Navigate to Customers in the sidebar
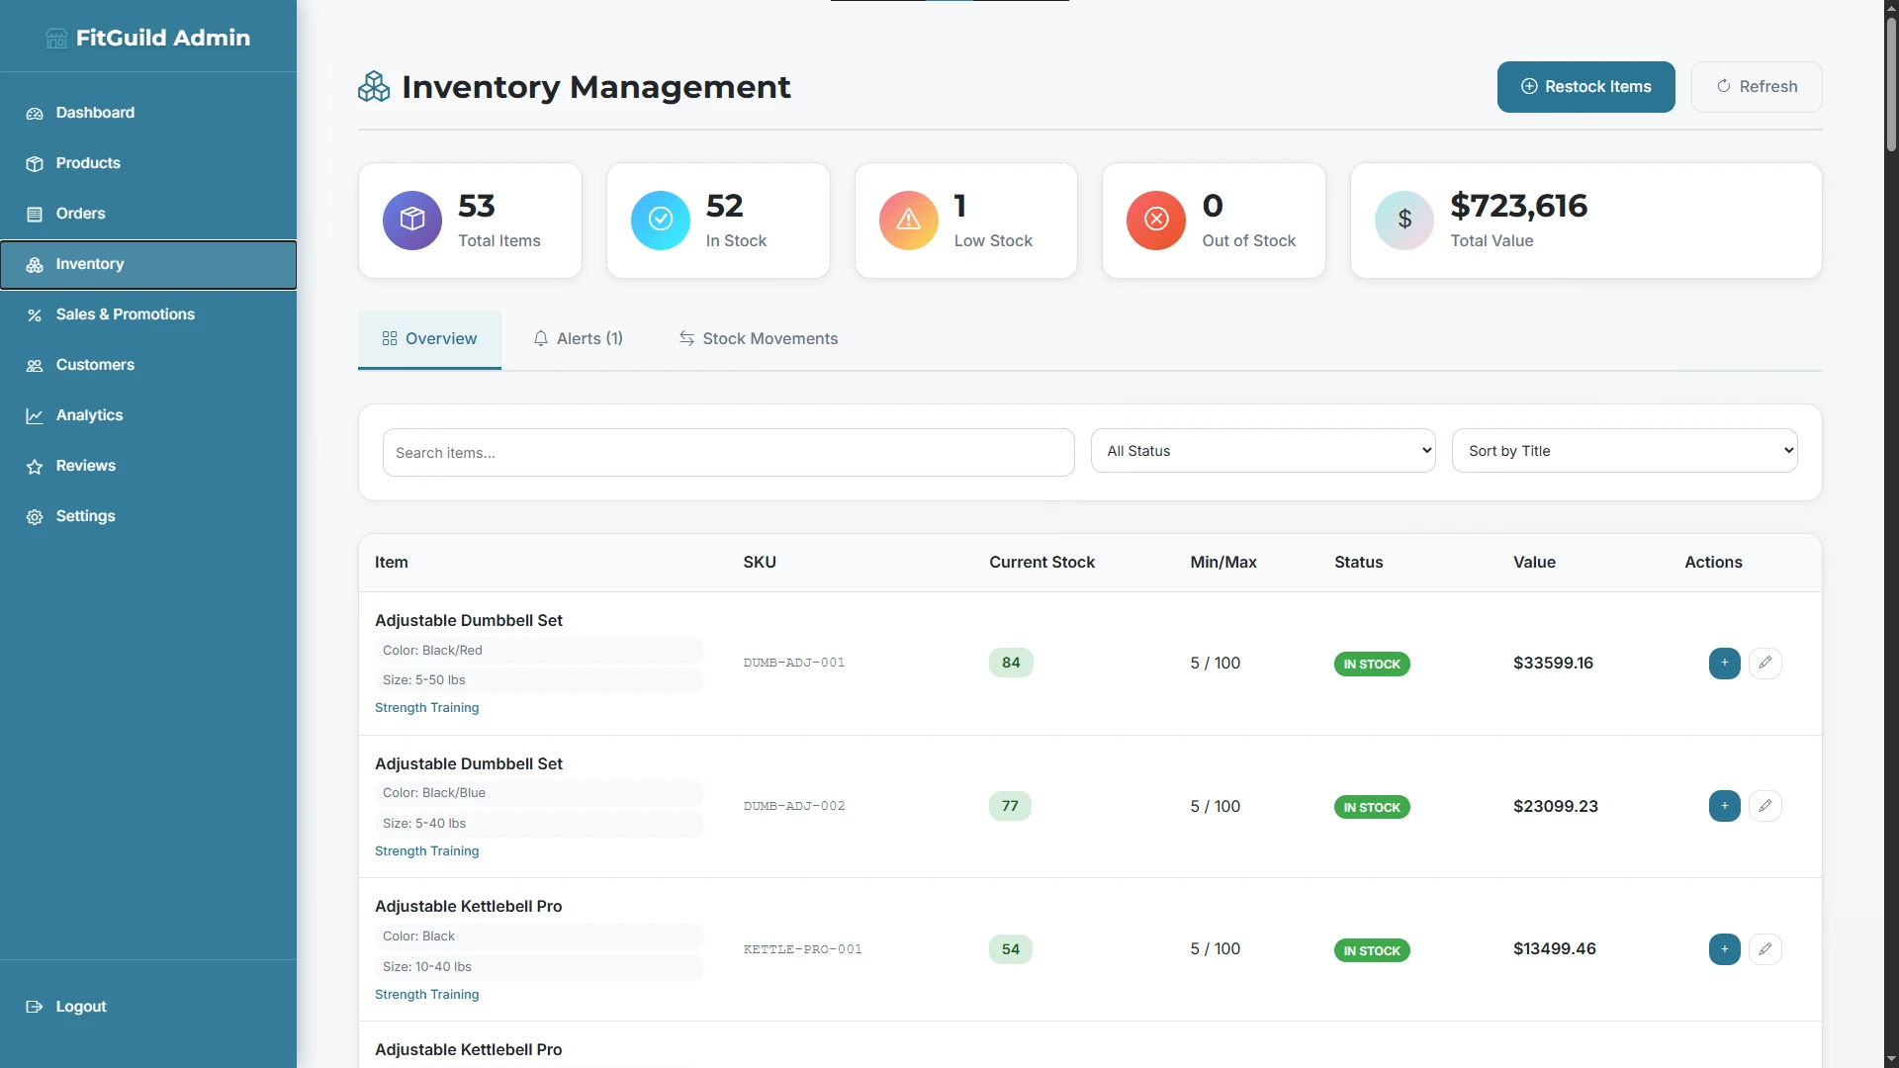Image resolution: width=1899 pixels, height=1068 pixels. [x=148, y=366]
